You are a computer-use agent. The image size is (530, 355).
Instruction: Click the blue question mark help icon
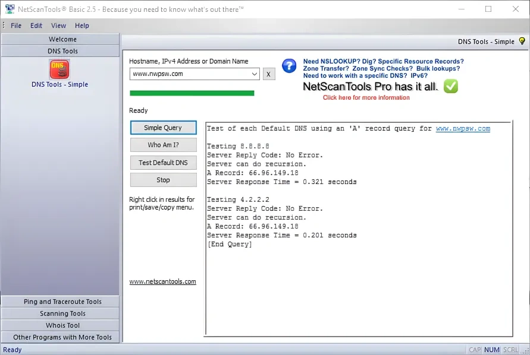[289, 66]
